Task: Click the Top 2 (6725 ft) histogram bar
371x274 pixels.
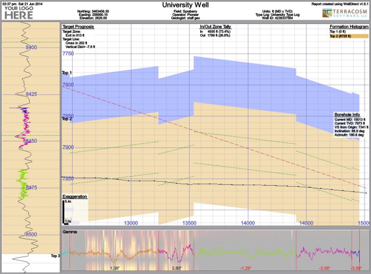Action: pyautogui.click(x=349, y=36)
